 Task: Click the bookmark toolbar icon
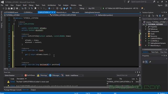point(35,8)
